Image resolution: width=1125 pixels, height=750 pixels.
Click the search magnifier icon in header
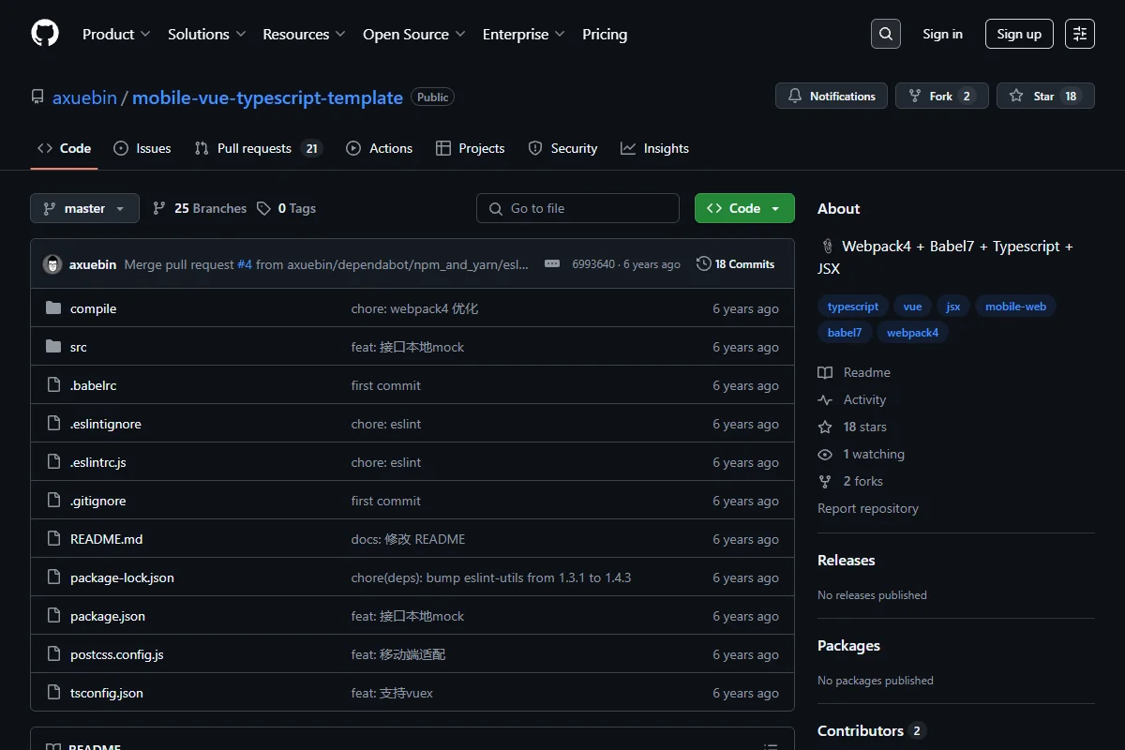pyautogui.click(x=886, y=34)
